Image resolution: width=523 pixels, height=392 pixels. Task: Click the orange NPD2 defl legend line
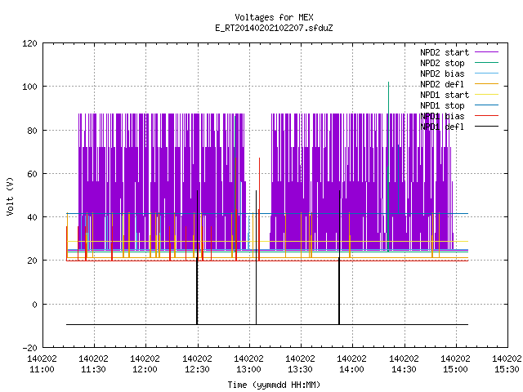pyautogui.click(x=486, y=83)
